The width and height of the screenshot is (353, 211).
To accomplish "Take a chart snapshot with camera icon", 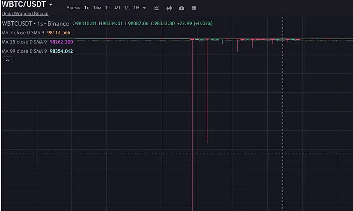I will tap(181, 8).
